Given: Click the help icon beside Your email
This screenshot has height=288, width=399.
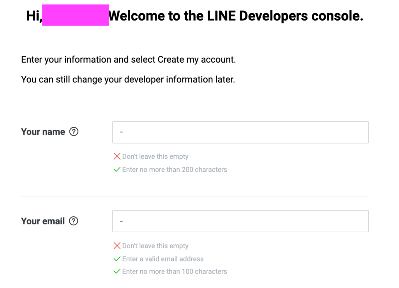Looking at the screenshot, I should pyautogui.click(x=73, y=221).
